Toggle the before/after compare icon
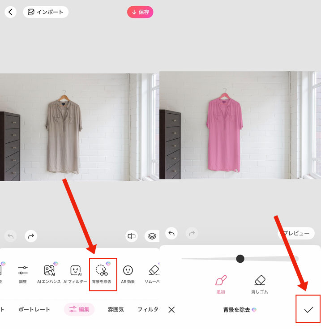 coord(132,236)
